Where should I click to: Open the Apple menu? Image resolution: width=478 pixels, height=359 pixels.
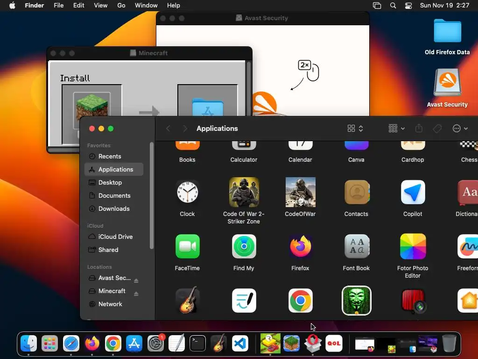click(x=12, y=6)
